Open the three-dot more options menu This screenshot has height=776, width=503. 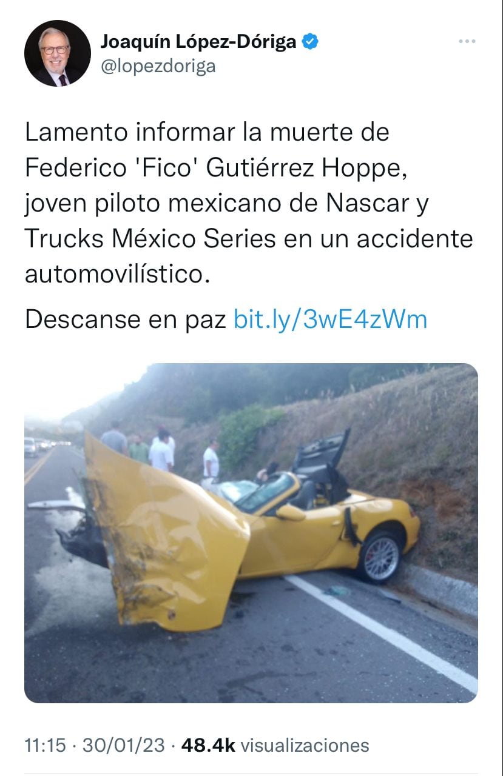point(467,41)
